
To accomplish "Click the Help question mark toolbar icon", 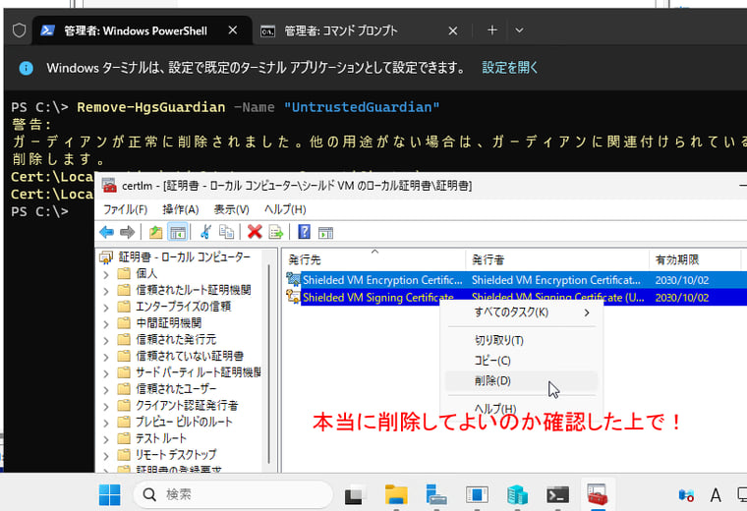I will click(304, 232).
